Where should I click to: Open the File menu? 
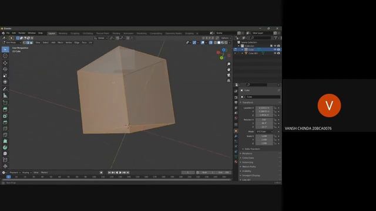tap(8, 33)
